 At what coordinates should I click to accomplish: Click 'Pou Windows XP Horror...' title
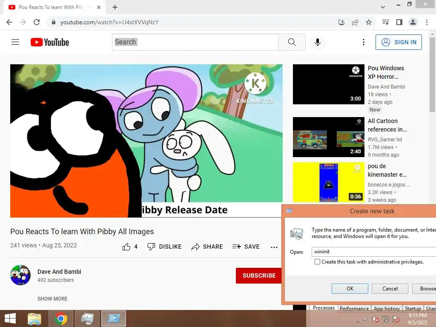tap(386, 72)
